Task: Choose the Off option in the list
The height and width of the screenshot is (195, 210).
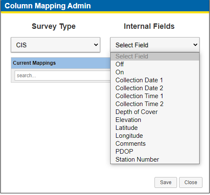Action: tap(155, 64)
